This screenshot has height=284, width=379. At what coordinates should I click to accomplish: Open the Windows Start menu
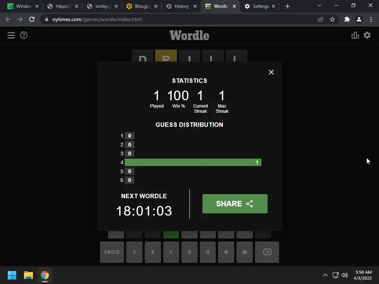(12, 275)
